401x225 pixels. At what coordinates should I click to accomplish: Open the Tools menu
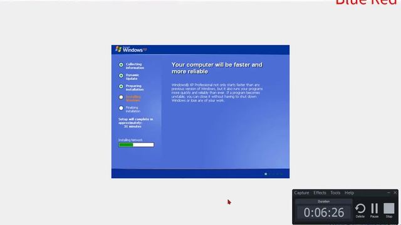(335, 193)
